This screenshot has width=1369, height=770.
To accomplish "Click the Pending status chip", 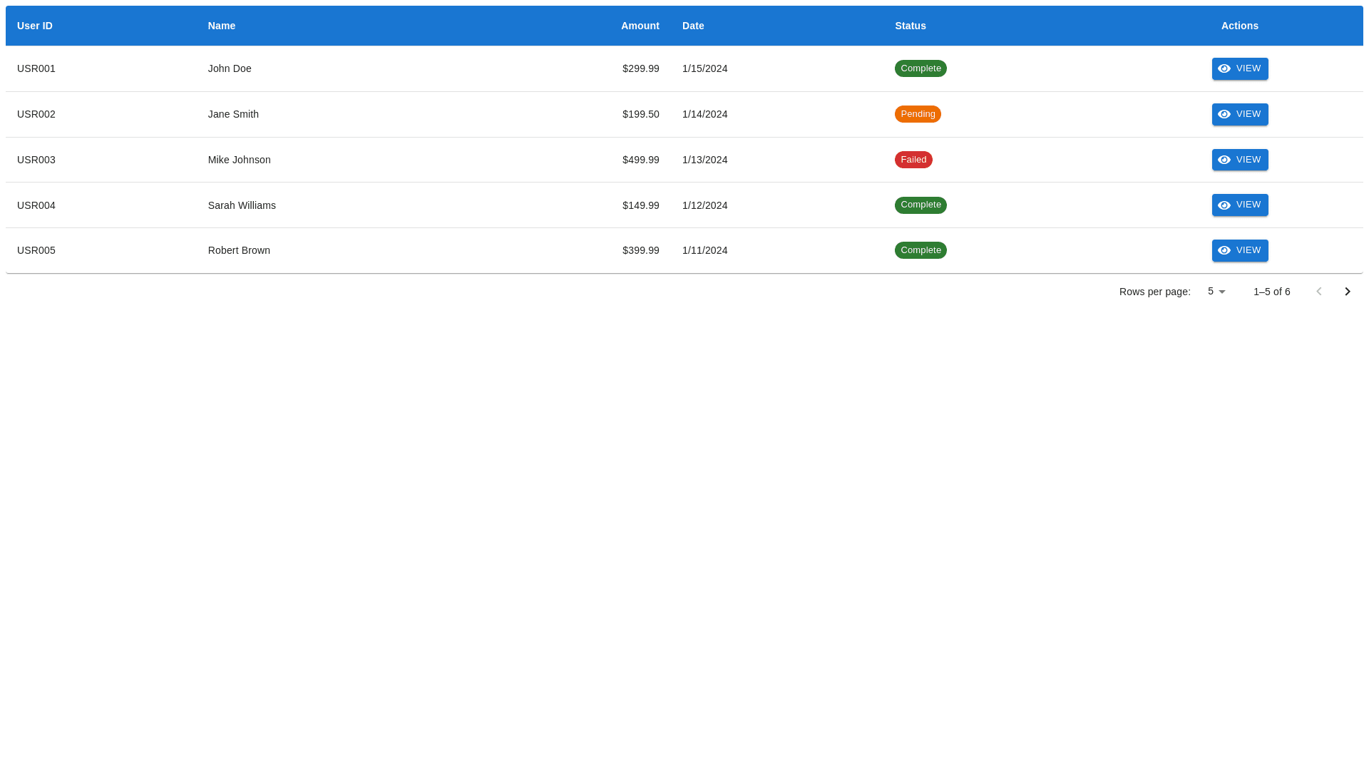I will 918,114.
